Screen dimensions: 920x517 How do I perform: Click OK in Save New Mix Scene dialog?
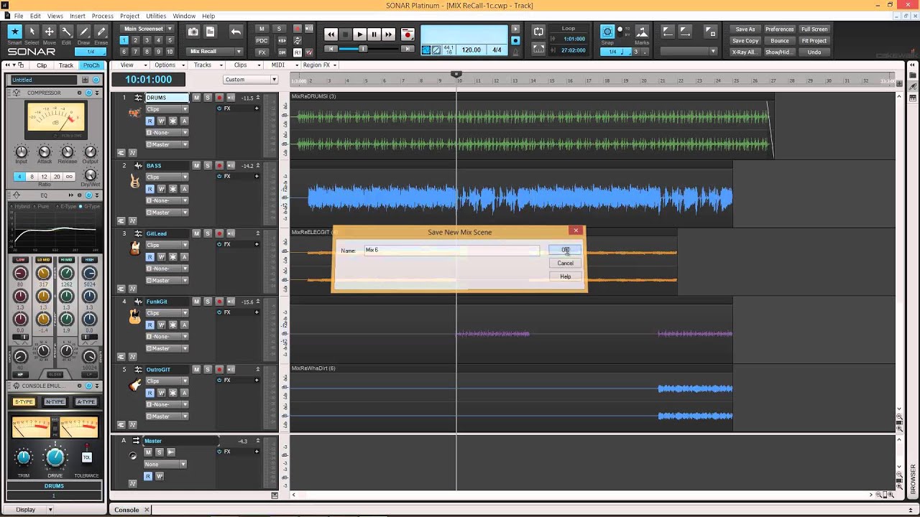565,250
